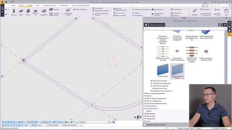
Task: Click Подогнать конец детали in the ribbon
Action: 141,9
